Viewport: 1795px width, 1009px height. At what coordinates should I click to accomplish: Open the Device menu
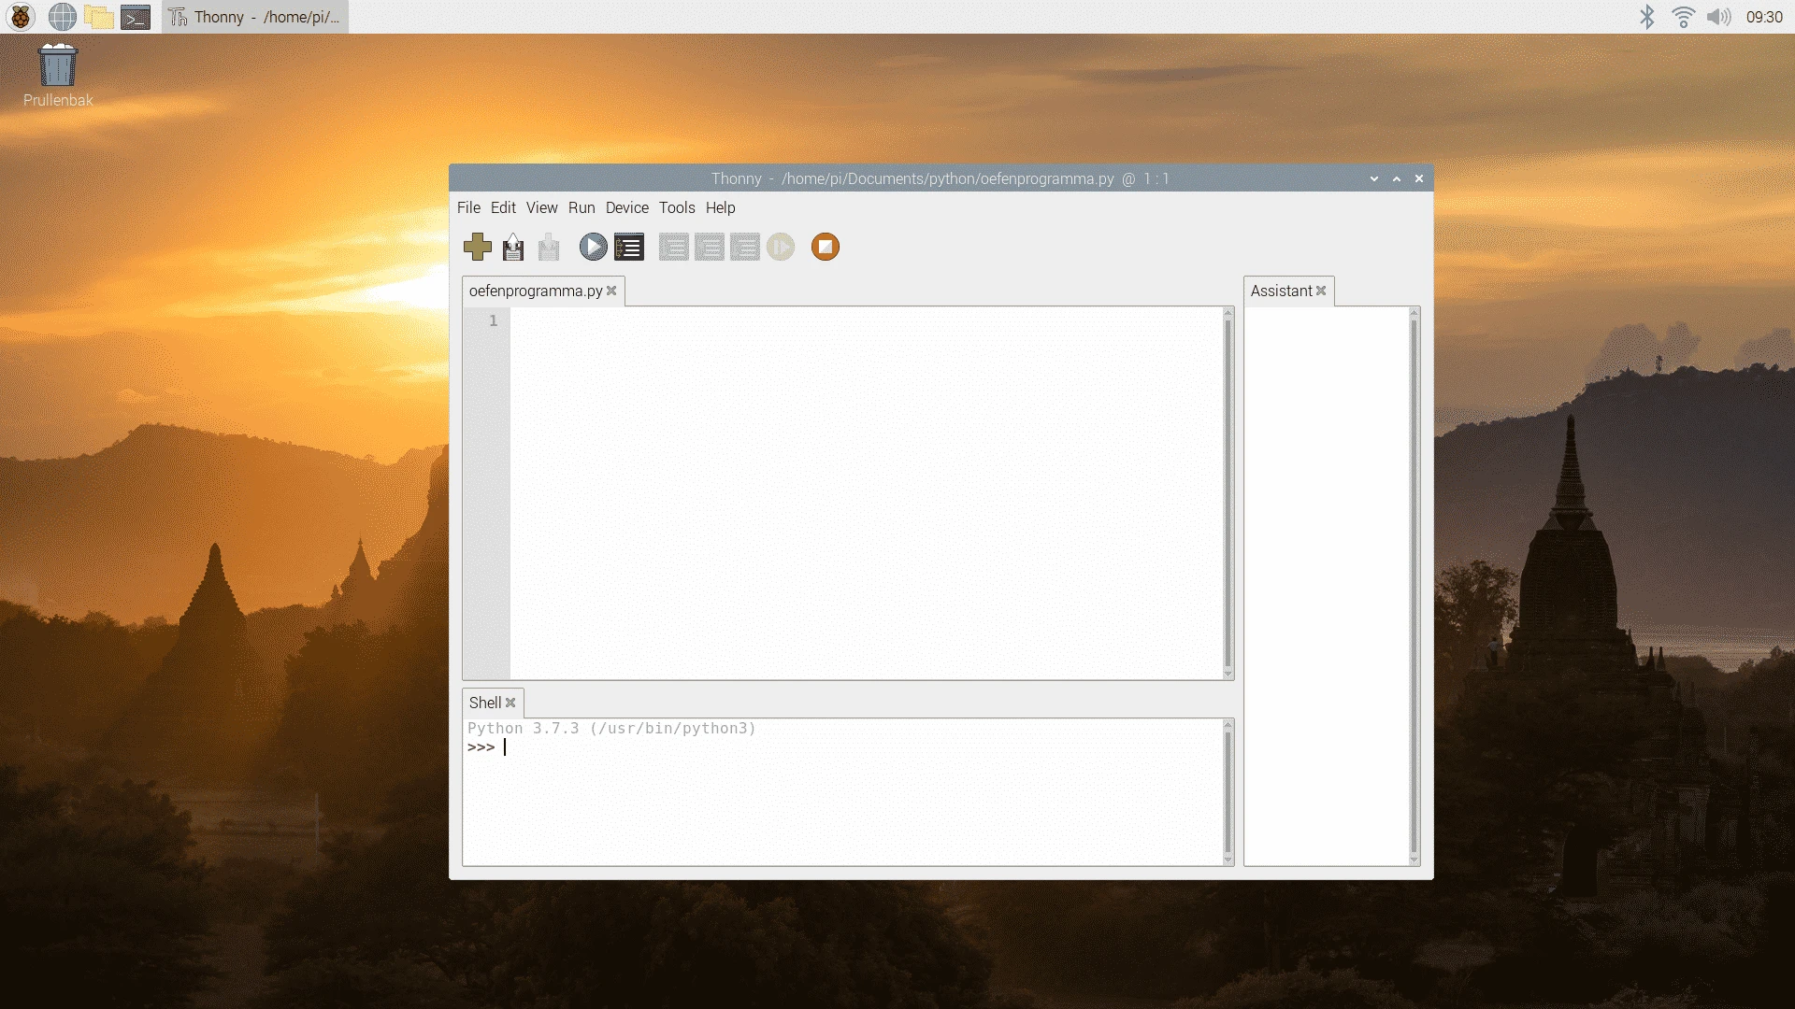pos(626,207)
